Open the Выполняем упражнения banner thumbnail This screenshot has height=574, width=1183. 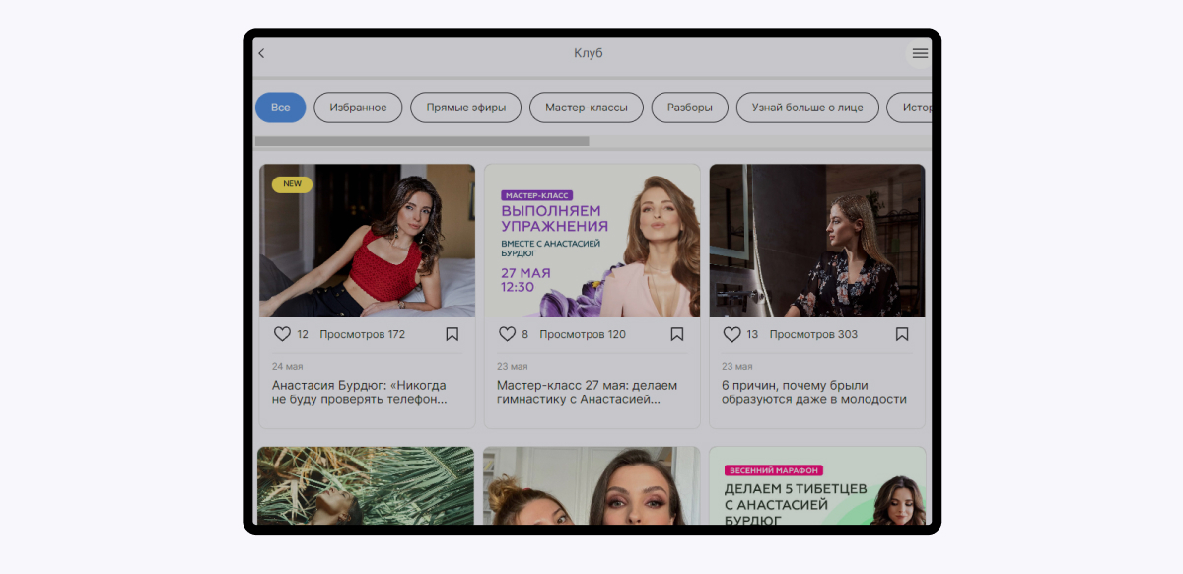(592, 240)
